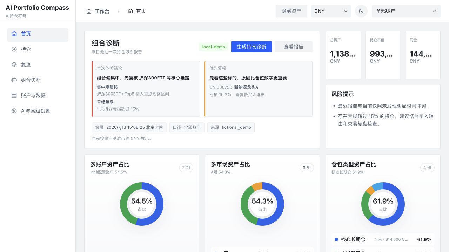
Task: Click the 54.5% donut chart center
Action: (142, 204)
